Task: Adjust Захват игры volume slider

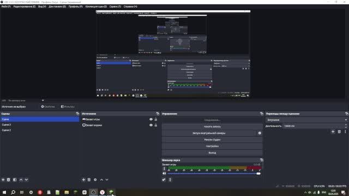Action: pos(214,173)
